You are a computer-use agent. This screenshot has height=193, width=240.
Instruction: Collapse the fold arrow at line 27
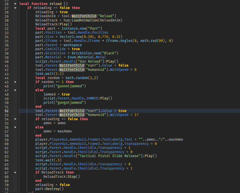click(15, 8)
